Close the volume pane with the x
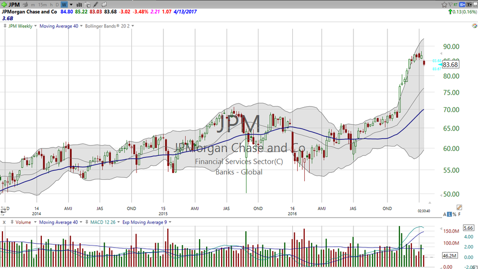This screenshot has width=478, height=269. point(4,222)
